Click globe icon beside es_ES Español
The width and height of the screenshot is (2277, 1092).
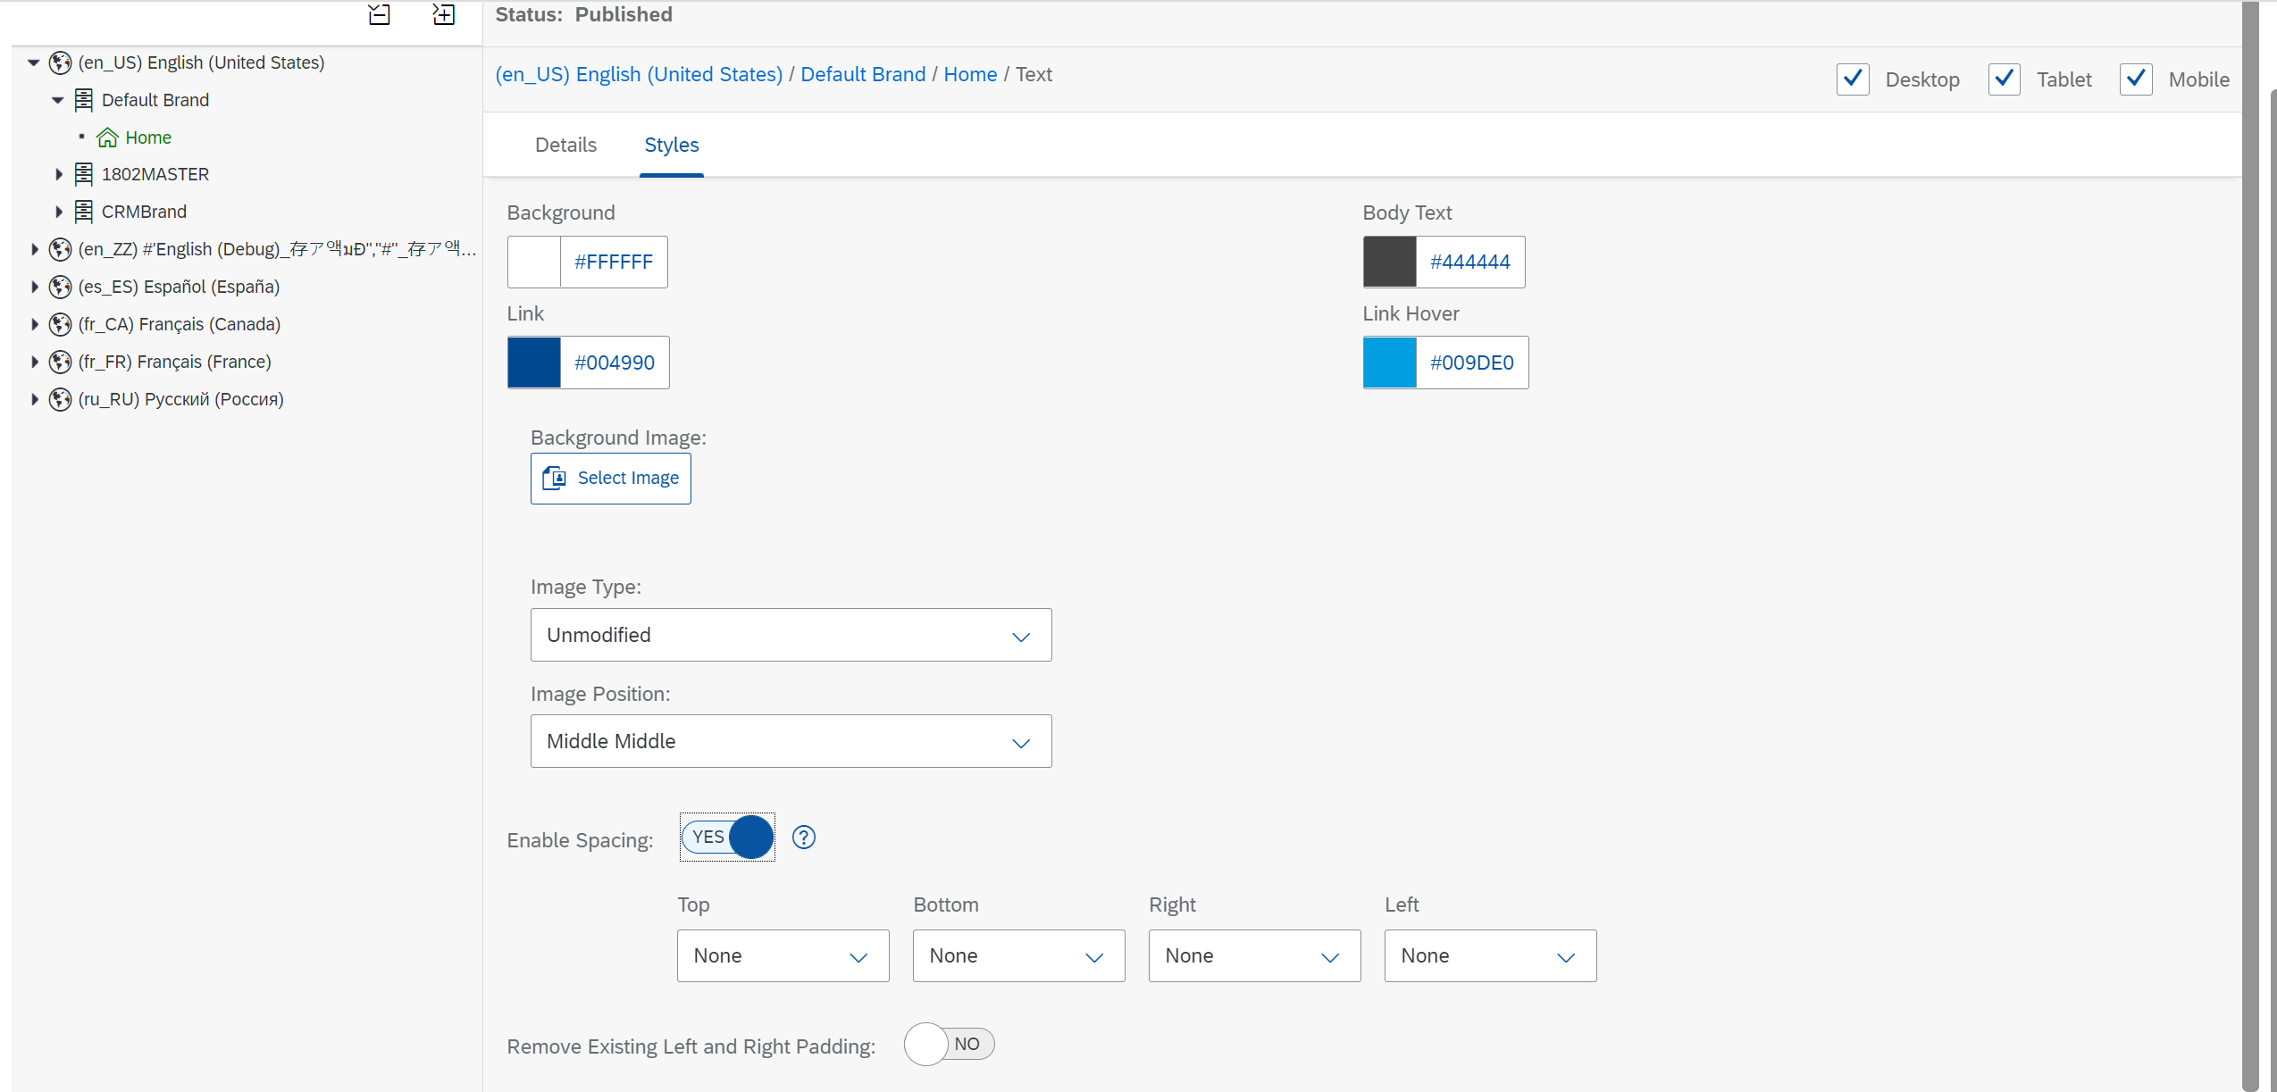60,287
